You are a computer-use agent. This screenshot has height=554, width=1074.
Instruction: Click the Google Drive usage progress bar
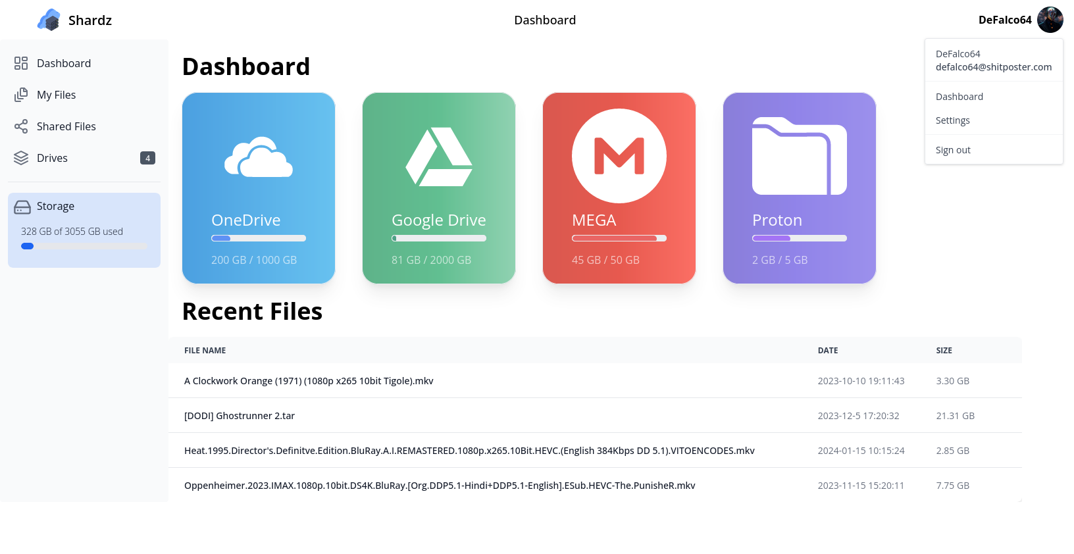tap(439, 238)
